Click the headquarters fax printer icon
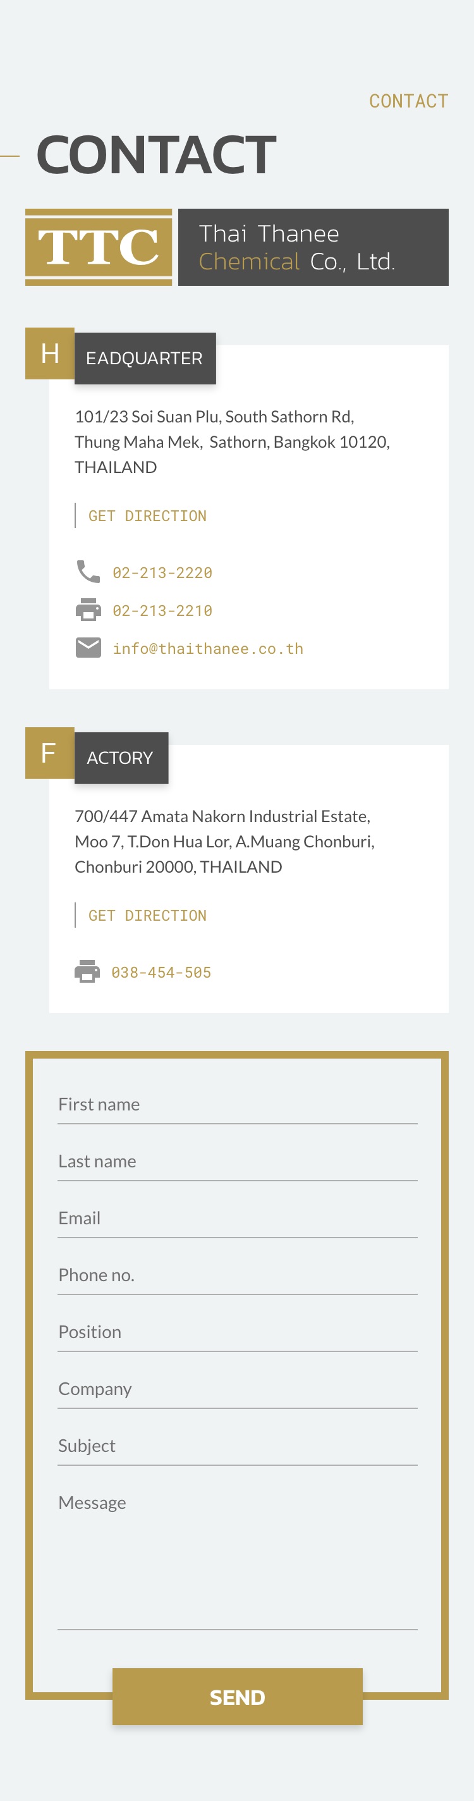The image size is (474, 1801). tap(88, 610)
